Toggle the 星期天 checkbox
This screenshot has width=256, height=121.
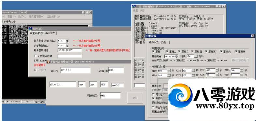point(236,52)
